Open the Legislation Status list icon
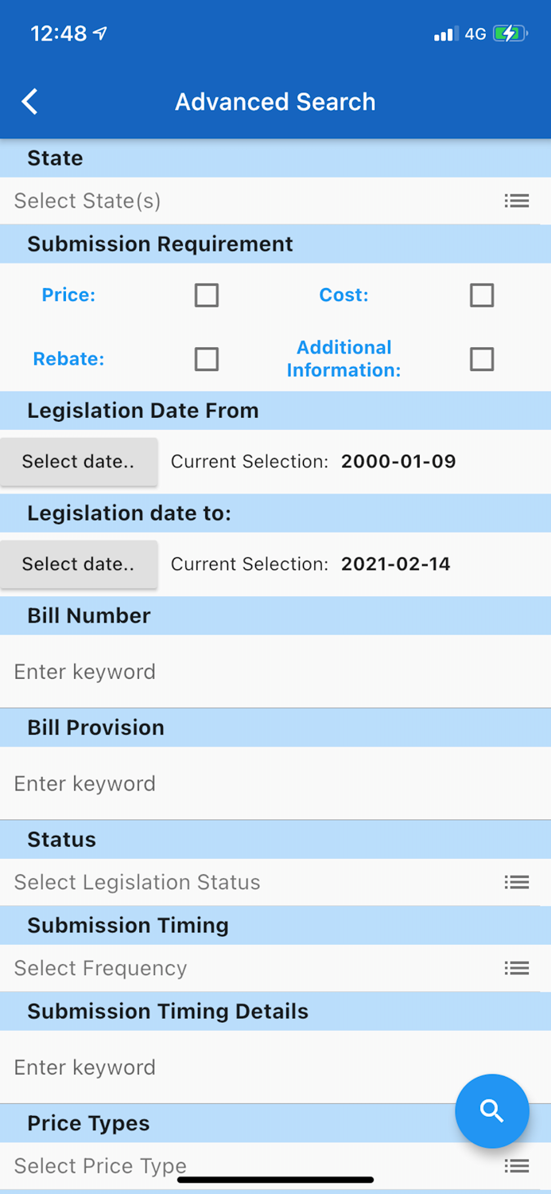 tap(517, 882)
